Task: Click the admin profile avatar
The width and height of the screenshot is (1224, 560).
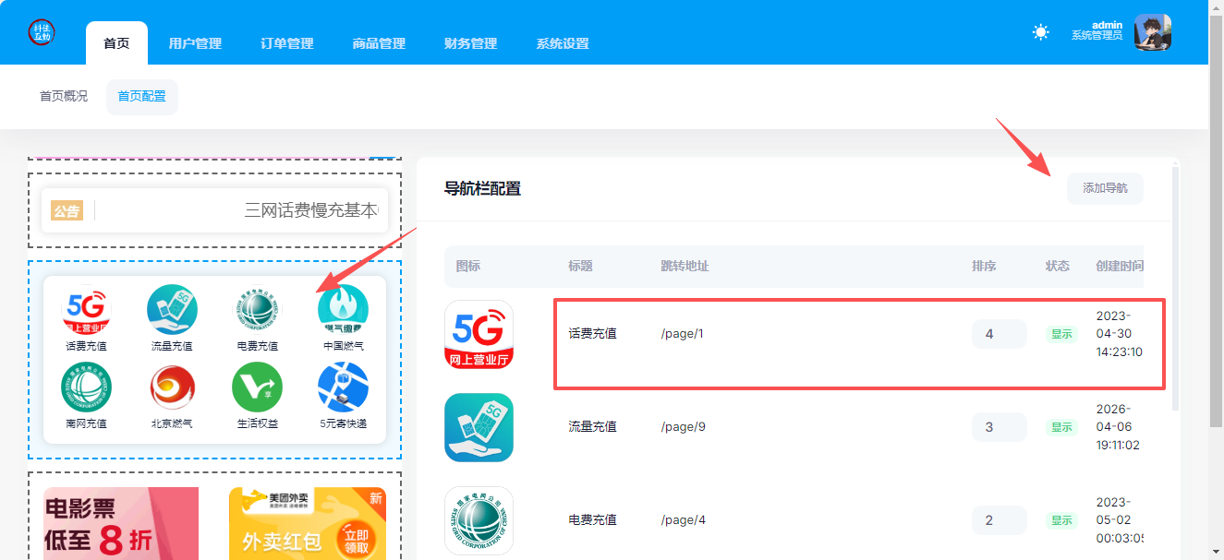Action: [1152, 31]
